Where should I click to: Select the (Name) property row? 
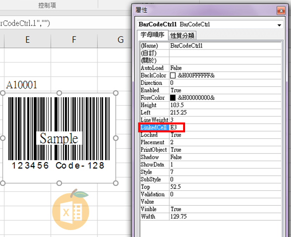point(211,46)
